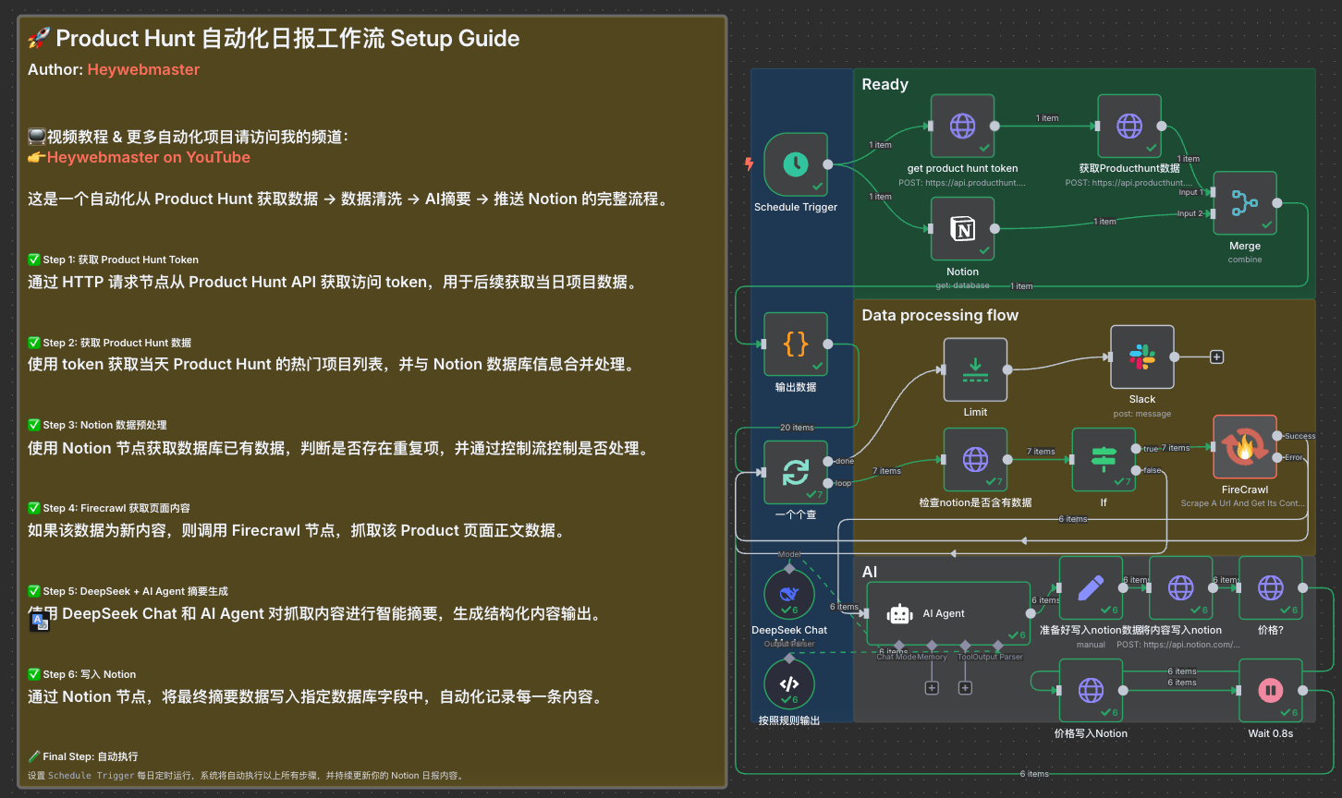This screenshot has height=798, width=1342.
Task: Open the Wait 0.8s node
Action: click(x=1270, y=690)
